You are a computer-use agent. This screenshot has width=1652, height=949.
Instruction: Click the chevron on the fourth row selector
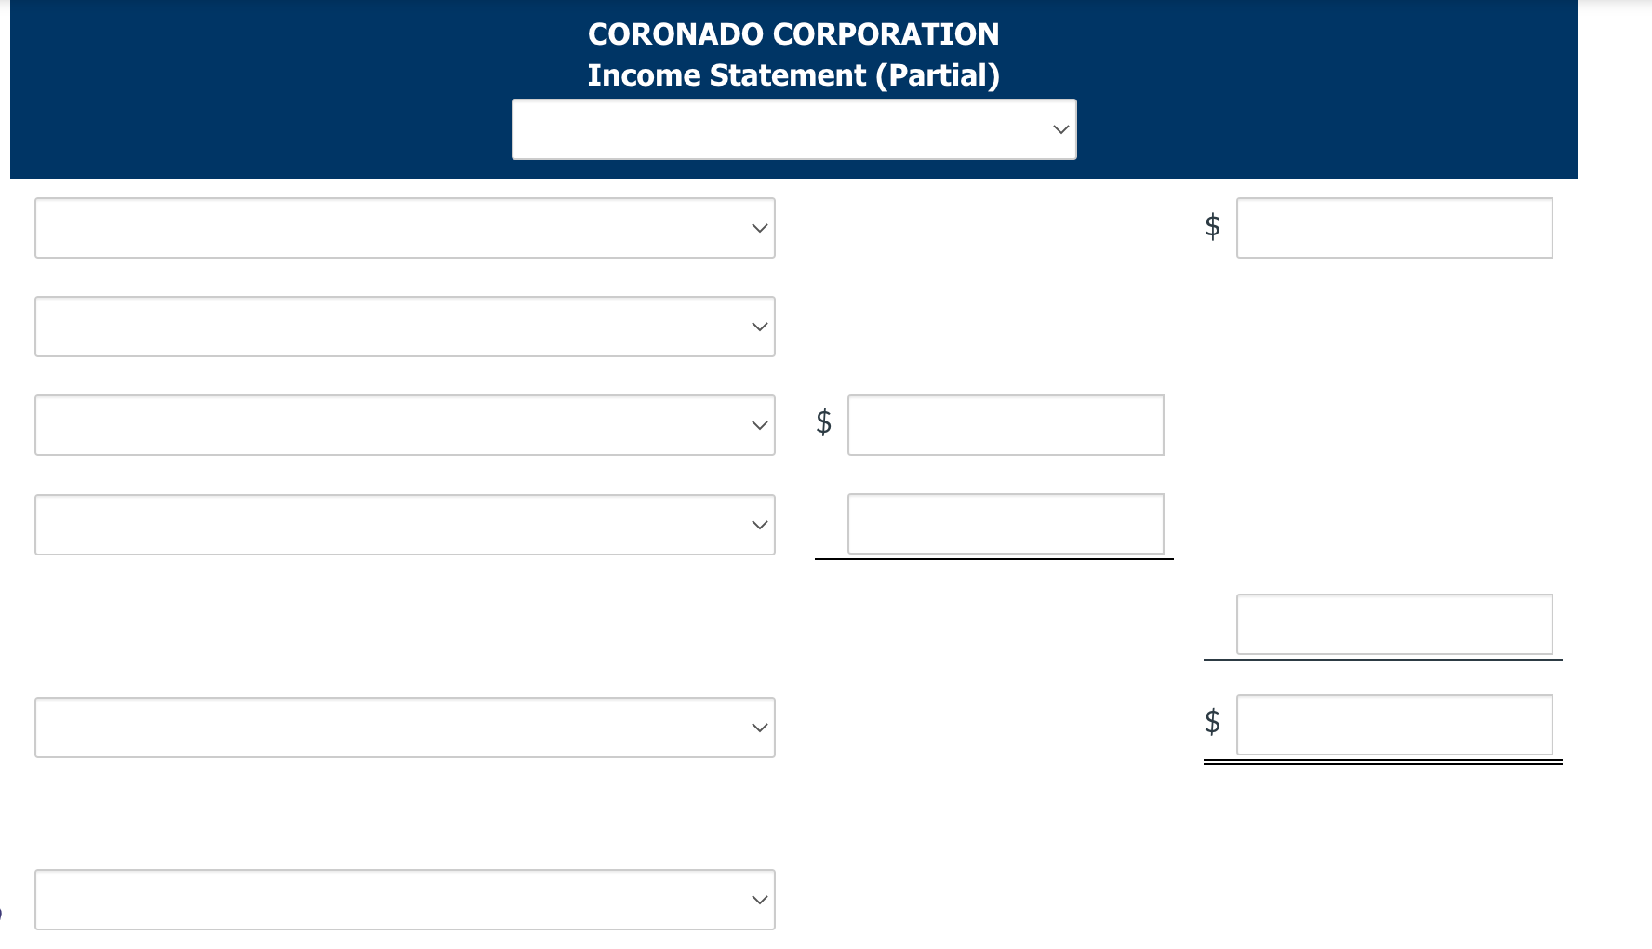click(759, 524)
